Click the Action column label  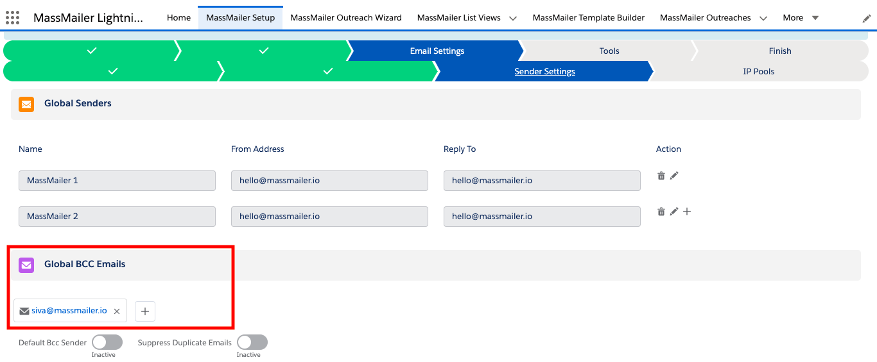click(668, 149)
